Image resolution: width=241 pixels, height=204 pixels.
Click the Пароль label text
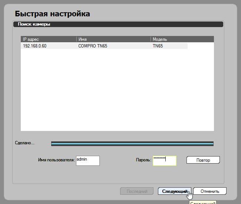click(143, 160)
